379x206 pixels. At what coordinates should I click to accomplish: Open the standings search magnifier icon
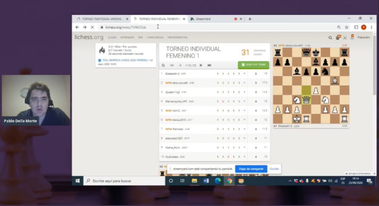point(164,65)
